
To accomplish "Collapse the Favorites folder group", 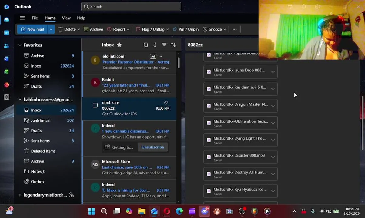I will [20, 45].
